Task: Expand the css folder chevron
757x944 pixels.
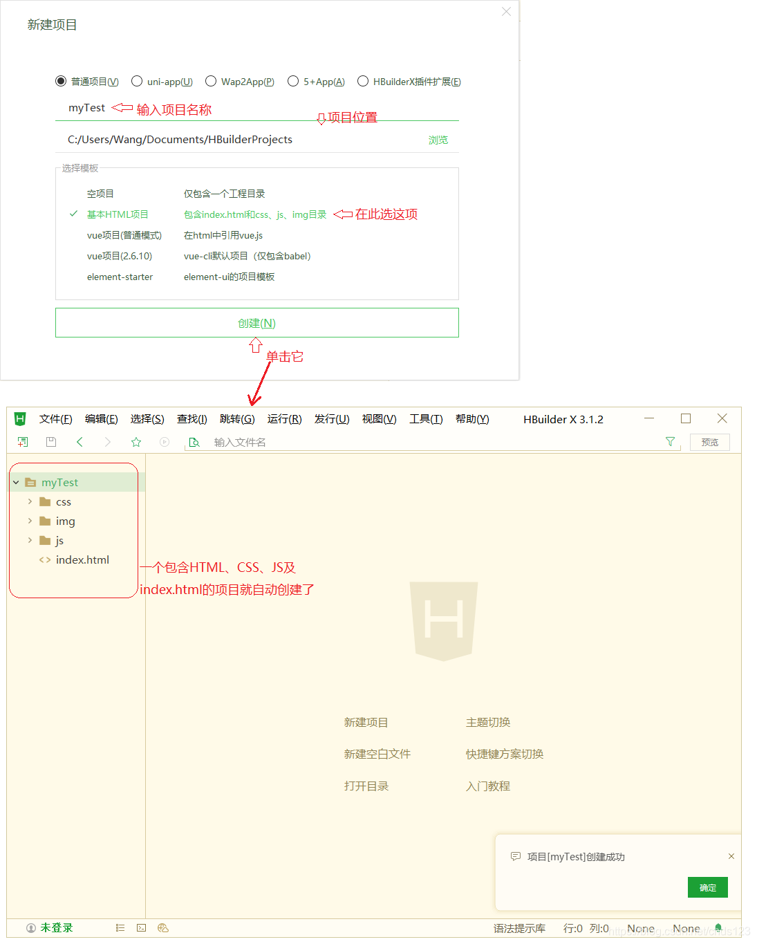Action: pos(30,501)
